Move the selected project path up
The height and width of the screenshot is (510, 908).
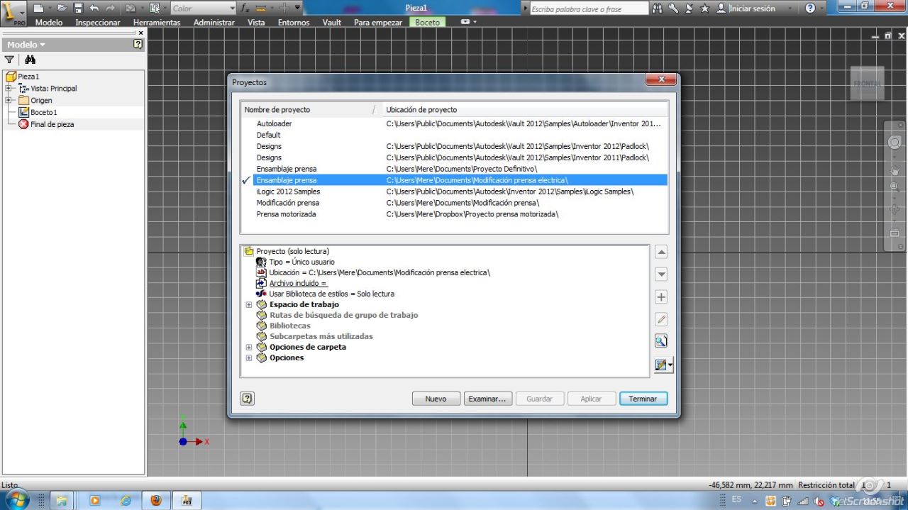[x=661, y=252]
